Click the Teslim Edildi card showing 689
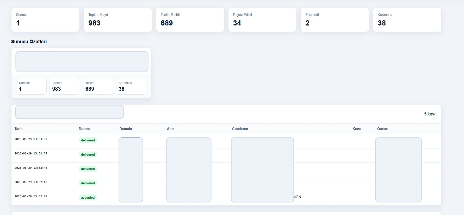Viewport: 464px width, 215px height. point(190,20)
